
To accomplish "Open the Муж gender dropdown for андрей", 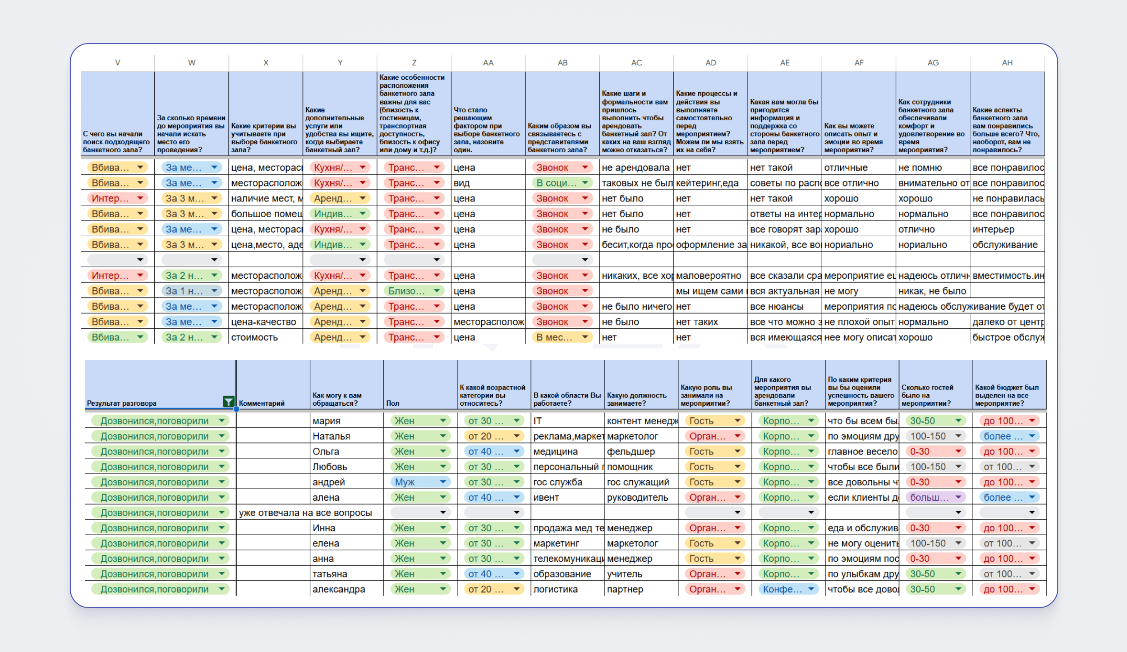I will pos(443,482).
